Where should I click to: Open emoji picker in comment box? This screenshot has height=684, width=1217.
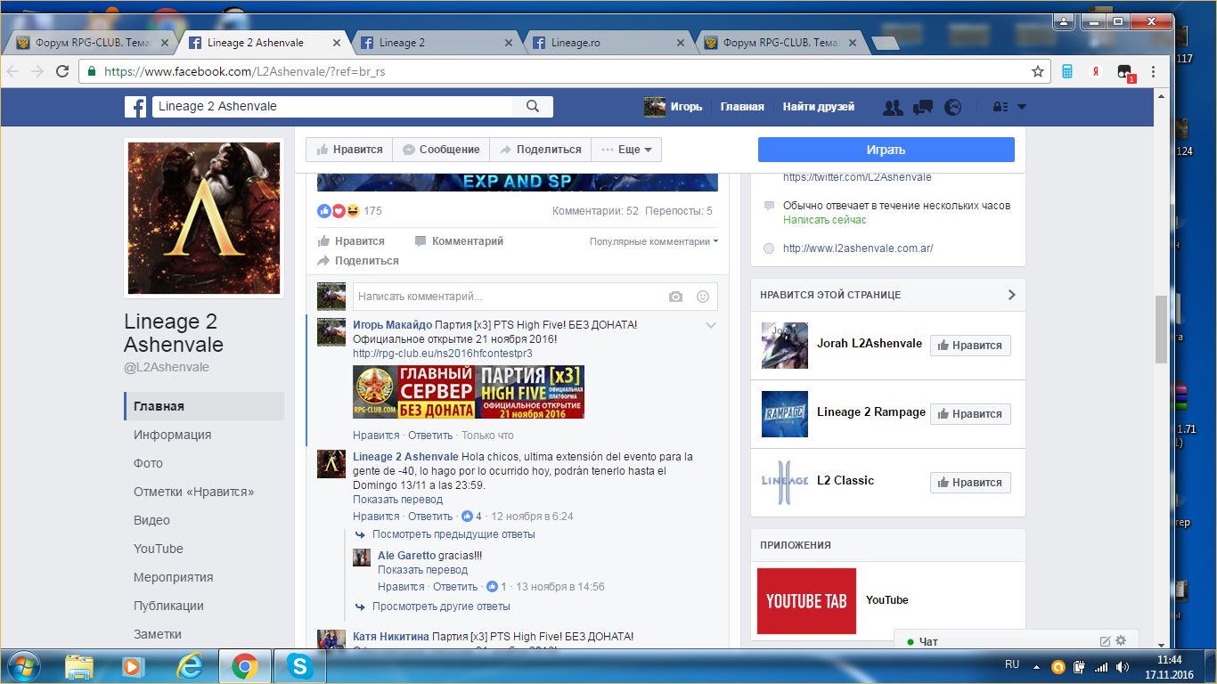click(703, 297)
